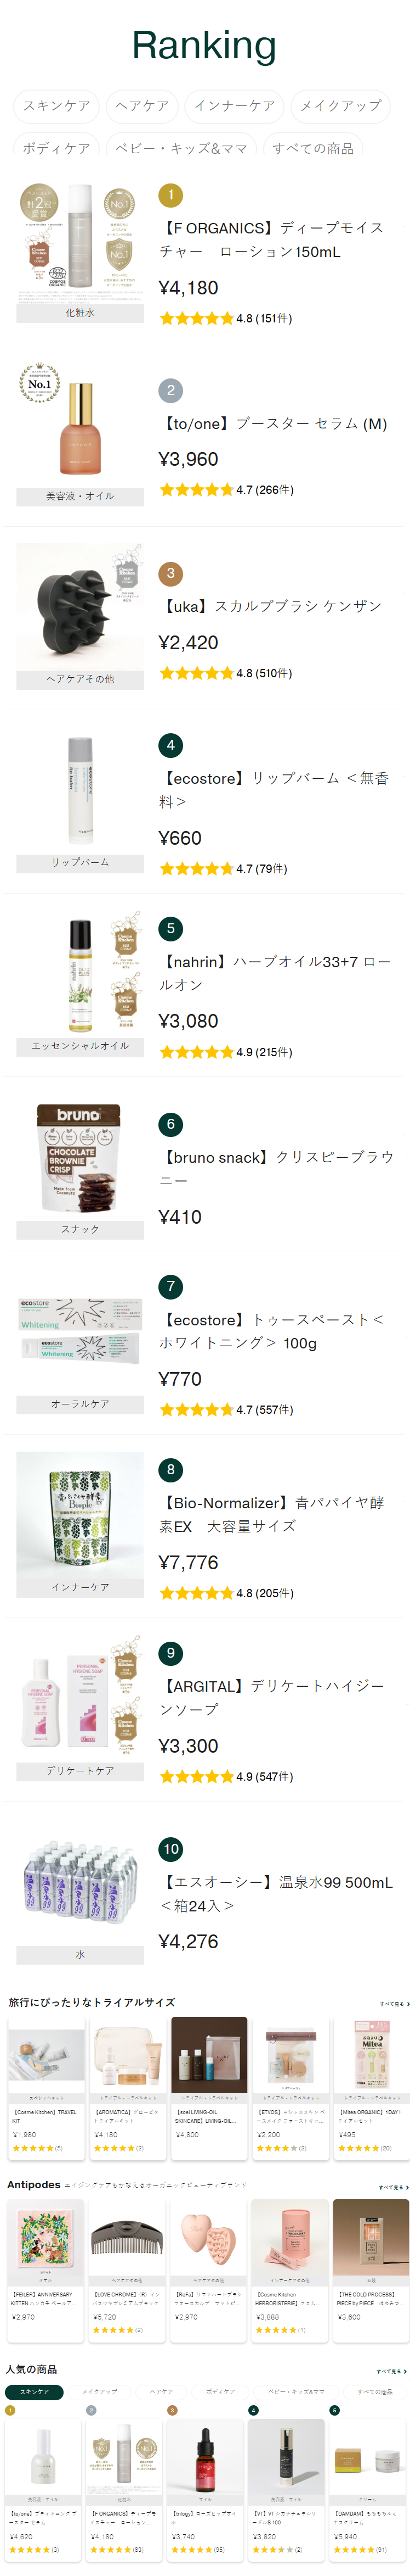Open すべて見る next to 人気の商品 heading
The image size is (410, 2576).
click(391, 2370)
